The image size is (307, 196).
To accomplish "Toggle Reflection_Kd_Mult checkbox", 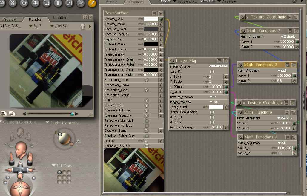I will (x=147, y=126).
